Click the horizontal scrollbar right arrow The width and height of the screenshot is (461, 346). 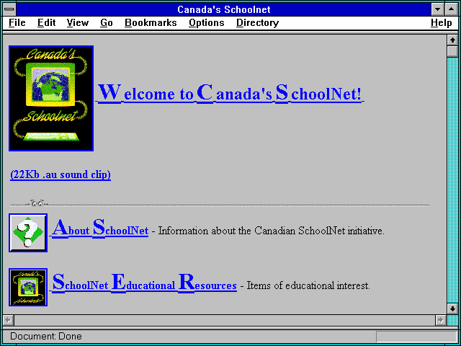tap(441, 320)
